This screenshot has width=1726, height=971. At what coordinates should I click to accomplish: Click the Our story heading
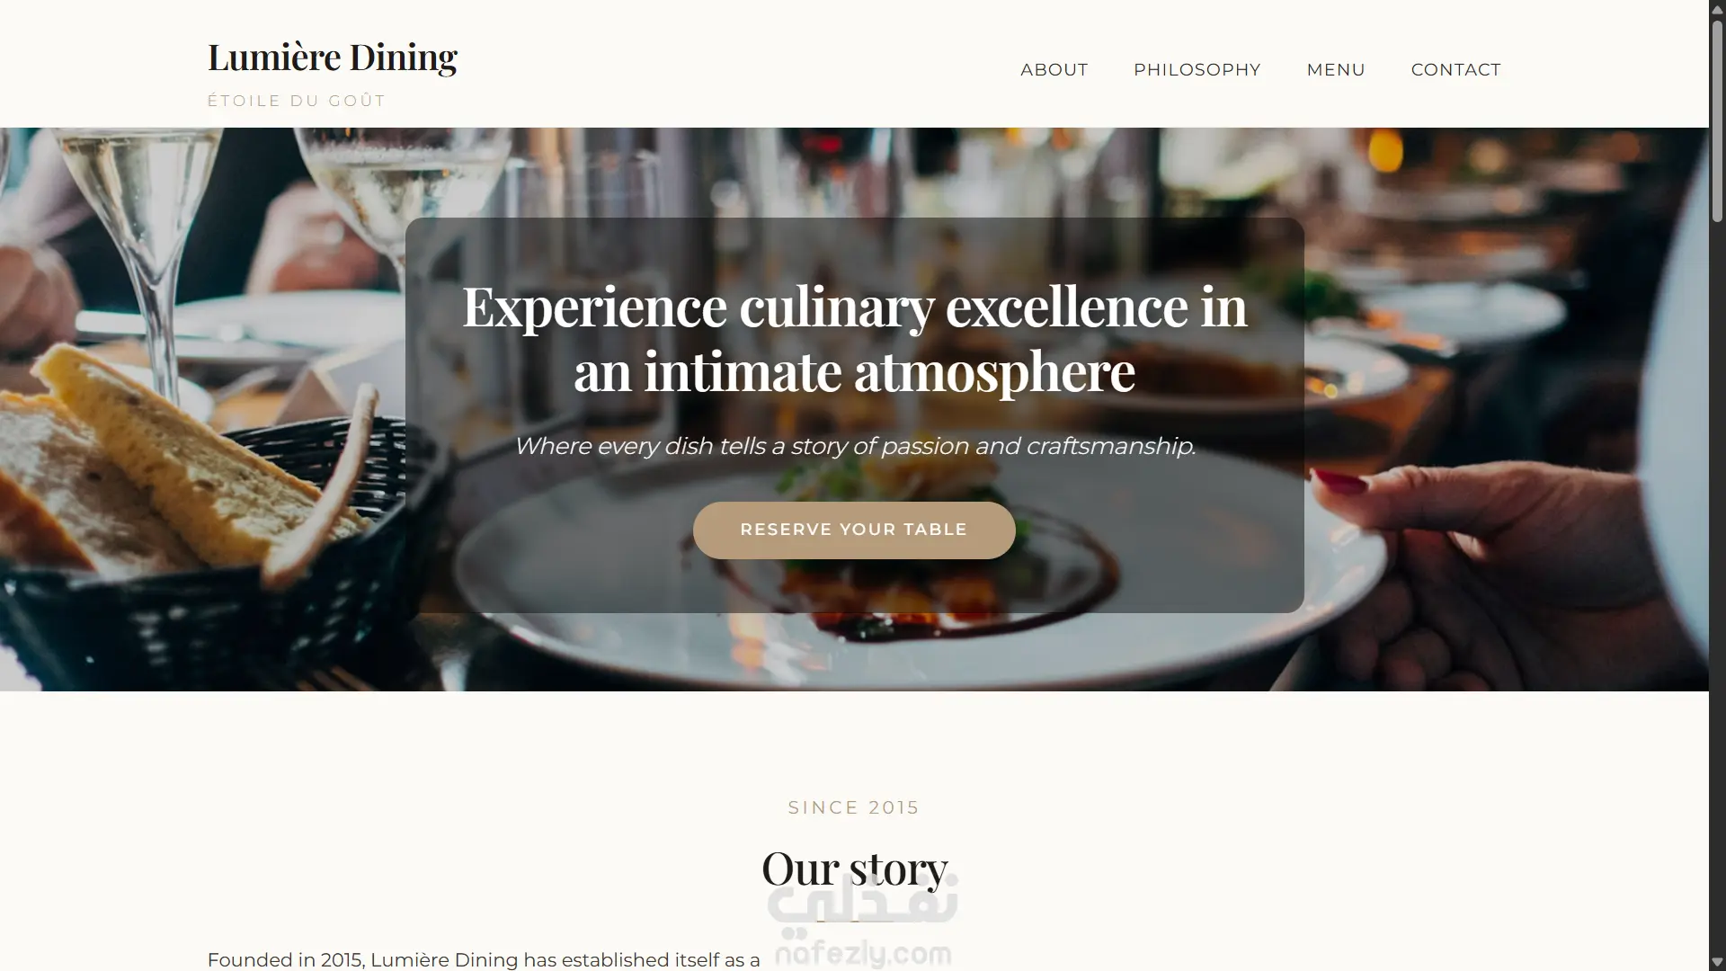854,869
